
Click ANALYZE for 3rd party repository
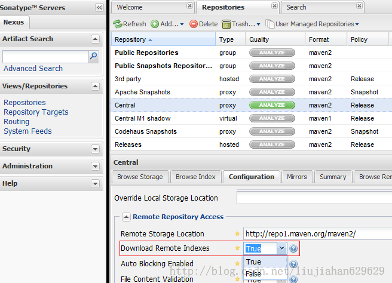pos(272,79)
